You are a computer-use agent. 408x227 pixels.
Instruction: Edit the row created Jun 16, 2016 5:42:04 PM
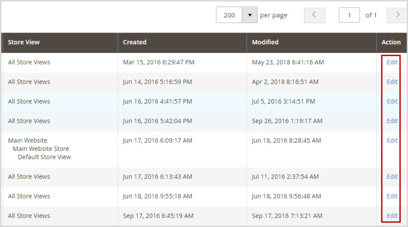click(392, 121)
